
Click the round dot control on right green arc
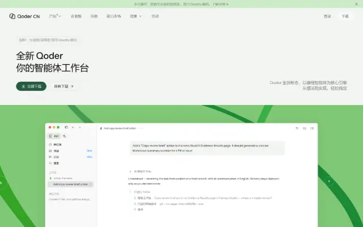329,181
